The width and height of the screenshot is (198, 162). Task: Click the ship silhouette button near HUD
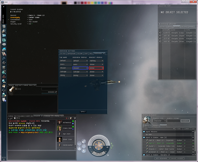(x=79, y=148)
